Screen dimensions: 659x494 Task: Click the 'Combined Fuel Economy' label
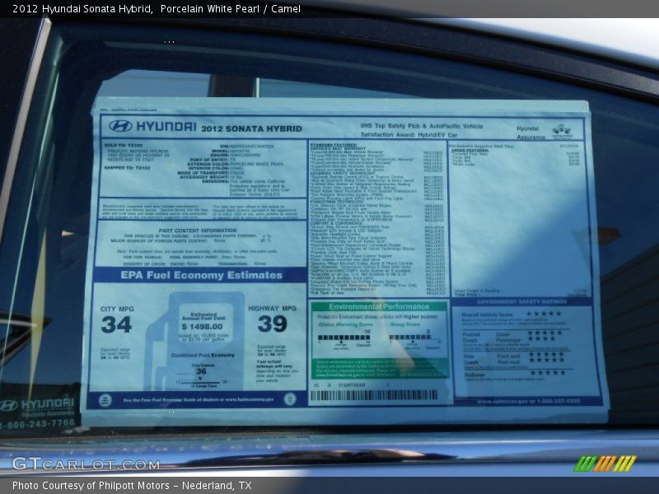(203, 355)
